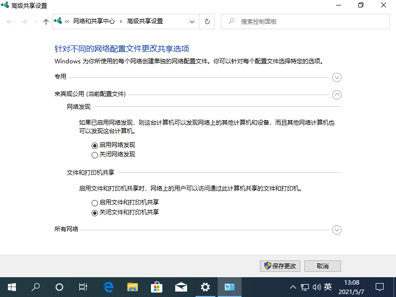The width and height of the screenshot is (396, 297).
Task: Go to 网络和共享中心 breadcrumb
Action: 94,21
